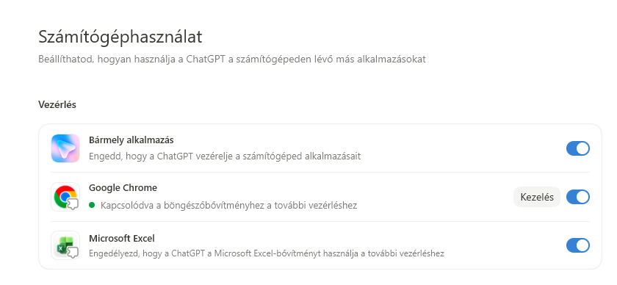
Task: Click the Kapcsolódva a böngészőbővítményhez status text
Action: 228,205
